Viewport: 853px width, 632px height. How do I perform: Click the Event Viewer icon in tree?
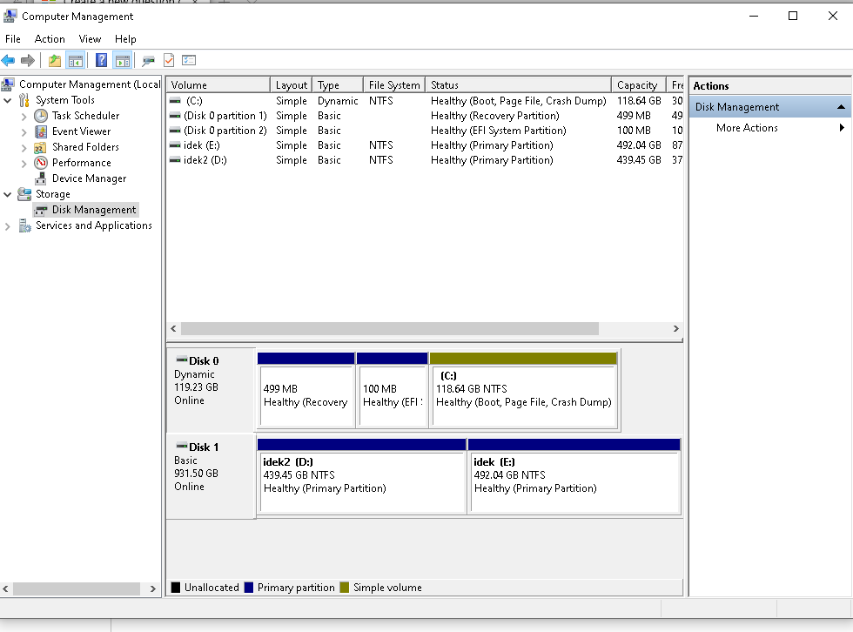coord(41,131)
